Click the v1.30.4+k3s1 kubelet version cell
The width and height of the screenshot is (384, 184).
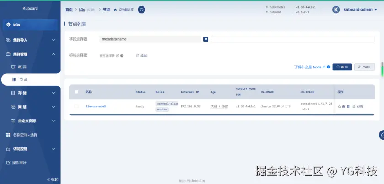pos(245,106)
